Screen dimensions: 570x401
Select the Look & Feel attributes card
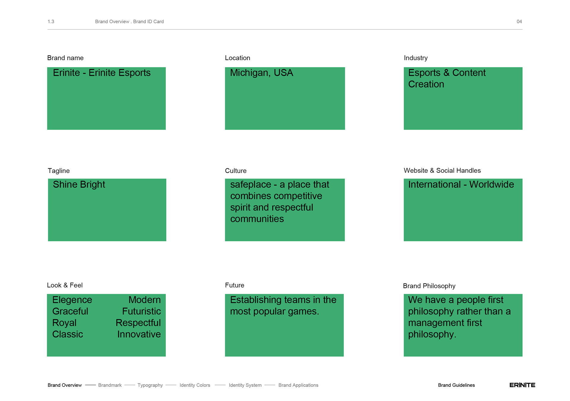click(106, 325)
